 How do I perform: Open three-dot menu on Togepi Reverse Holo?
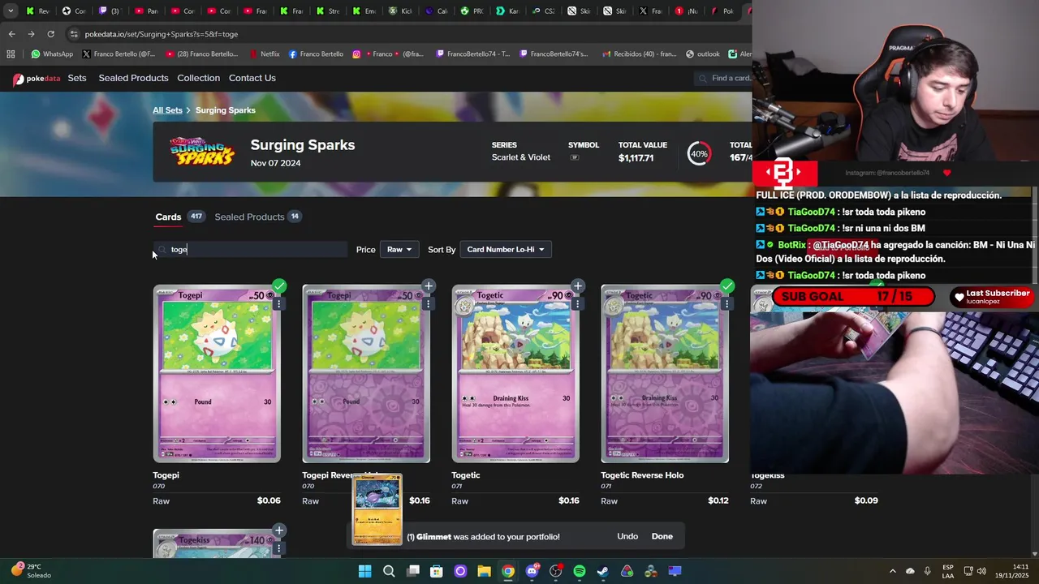[427, 303]
